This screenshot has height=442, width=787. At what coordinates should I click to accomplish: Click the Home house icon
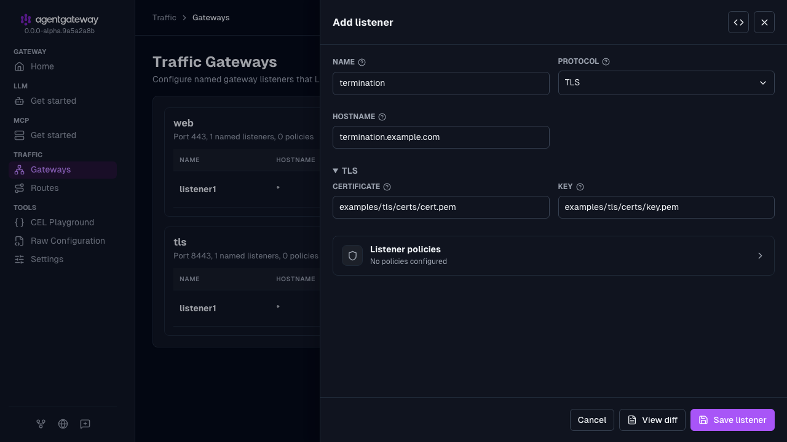(x=20, y=66)
